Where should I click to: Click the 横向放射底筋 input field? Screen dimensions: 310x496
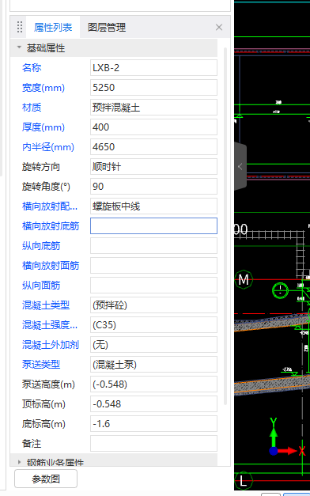click(153, 226)
